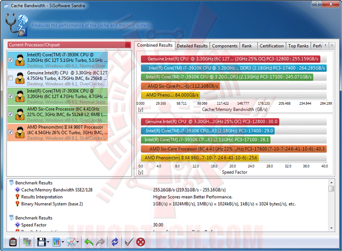Switch to Detailed Results tab
This screenshot has height=251, width=342.
(192, 46)
